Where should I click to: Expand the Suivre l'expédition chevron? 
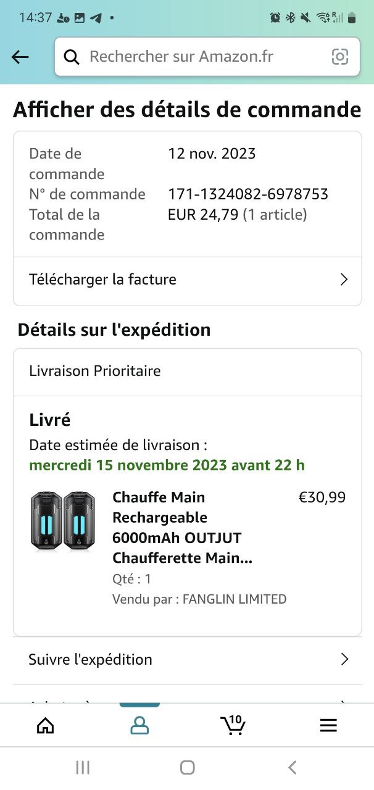click(344, 659)
